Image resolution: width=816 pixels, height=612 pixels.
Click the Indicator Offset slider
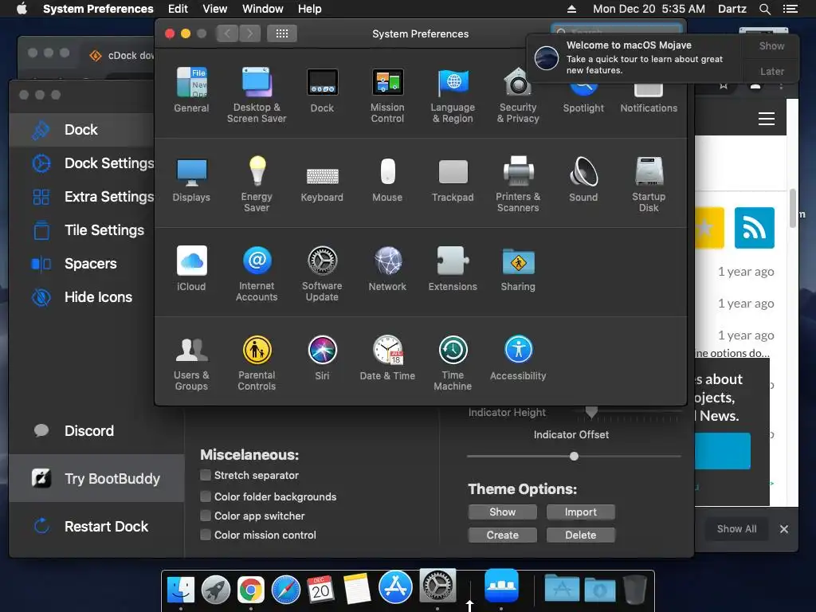[574, 457]
